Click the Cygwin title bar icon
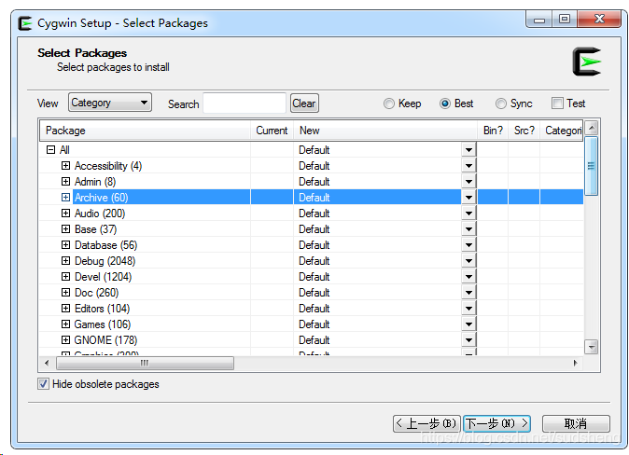629x455 pixels. [x=25, y=23]
